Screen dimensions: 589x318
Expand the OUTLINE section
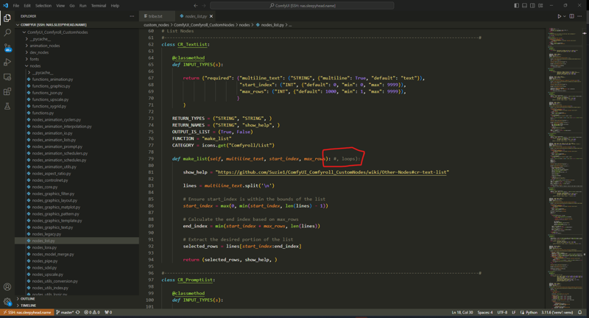tap(27, 299)
